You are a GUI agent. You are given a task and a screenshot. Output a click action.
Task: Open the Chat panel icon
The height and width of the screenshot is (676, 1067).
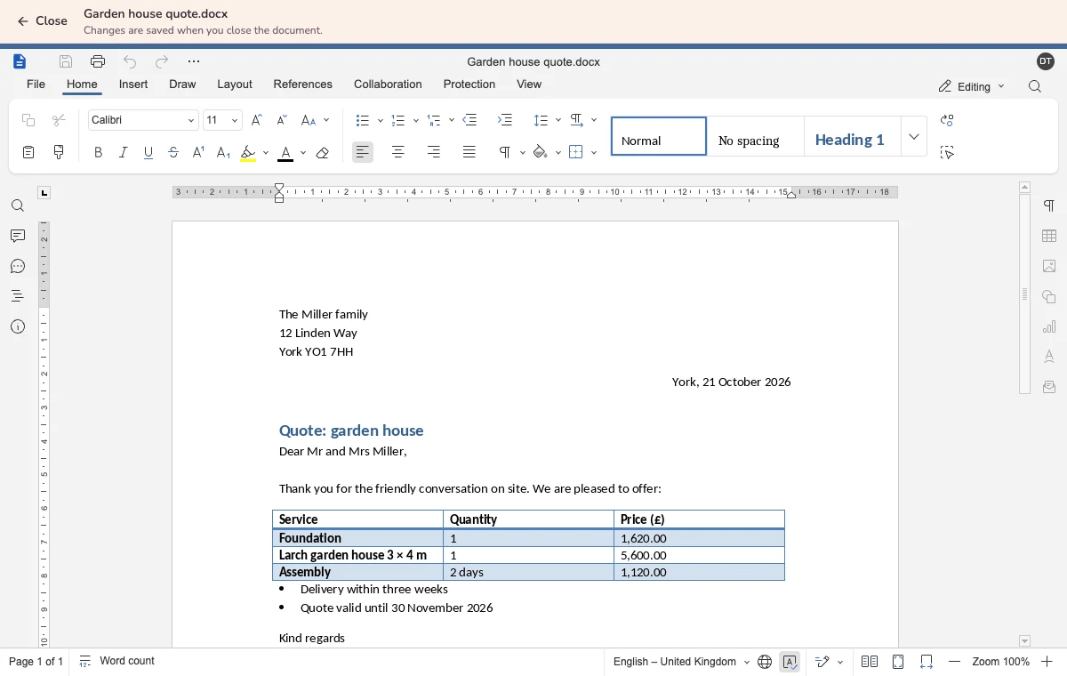coord(18,266)
